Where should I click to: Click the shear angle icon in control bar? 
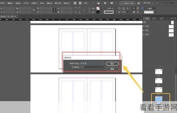(x=58, y=12)
